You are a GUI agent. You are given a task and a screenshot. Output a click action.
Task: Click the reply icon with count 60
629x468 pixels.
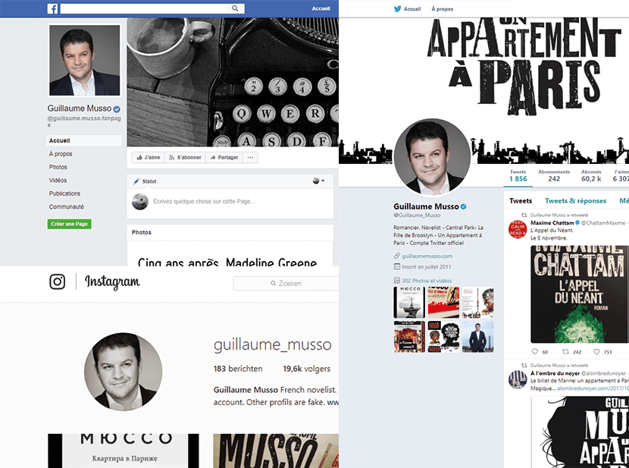(535, 352)
